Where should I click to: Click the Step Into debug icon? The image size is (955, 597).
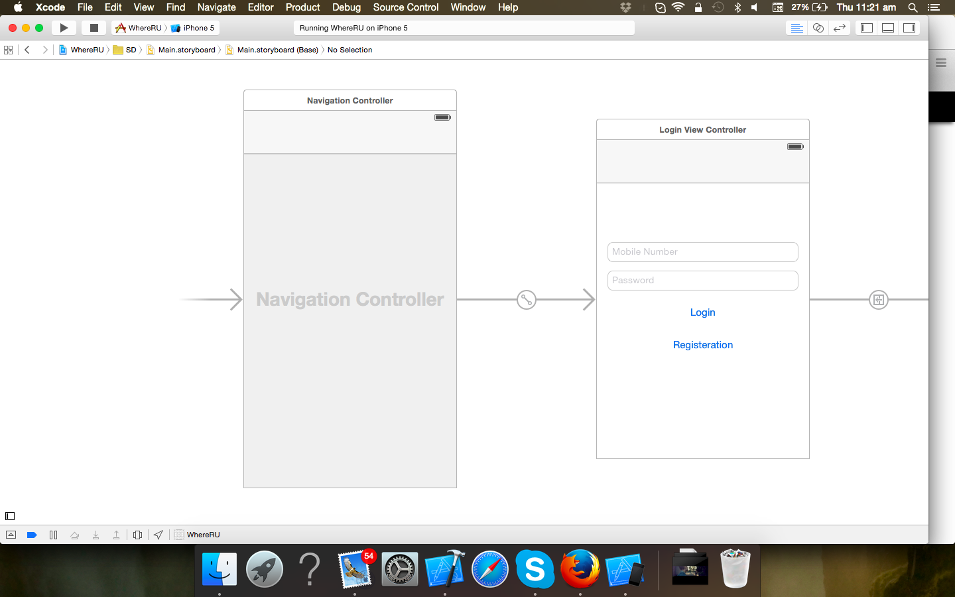point(95,535)
